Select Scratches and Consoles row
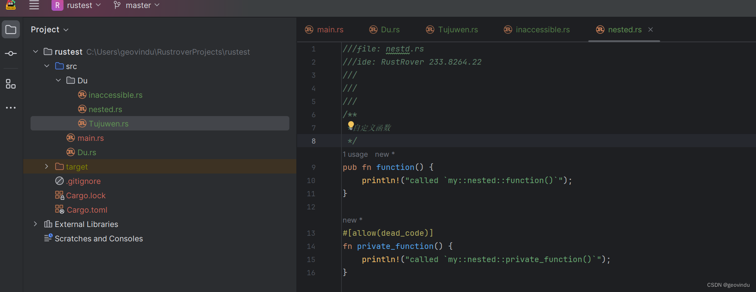The image size is (756, 292). pos(99,239)
